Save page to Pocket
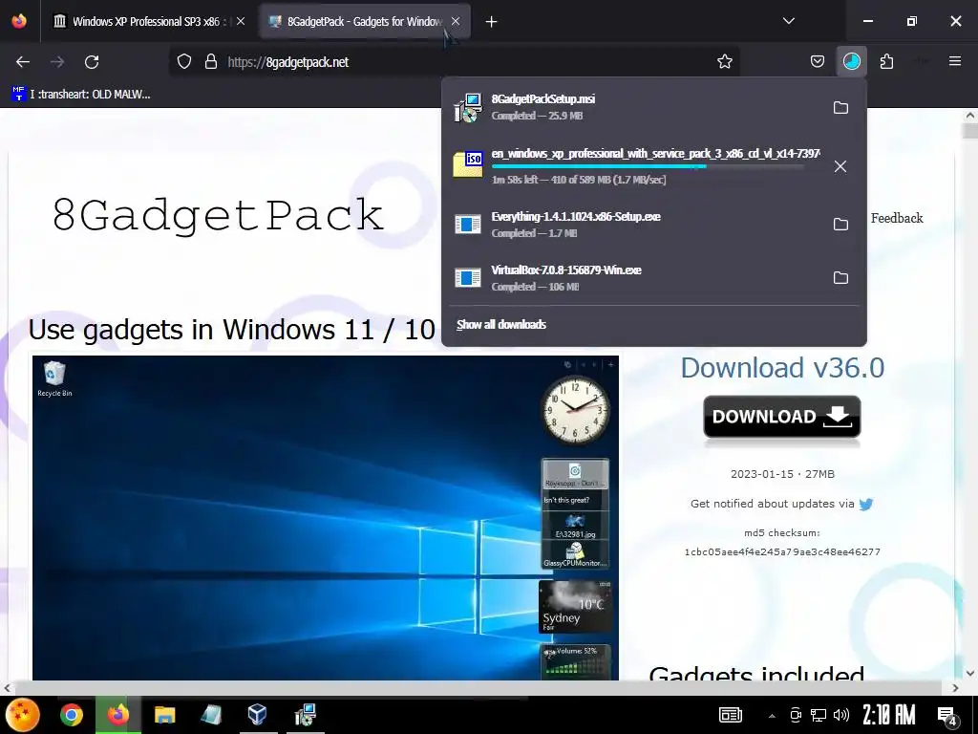The image size is (978, 734). 818,62
